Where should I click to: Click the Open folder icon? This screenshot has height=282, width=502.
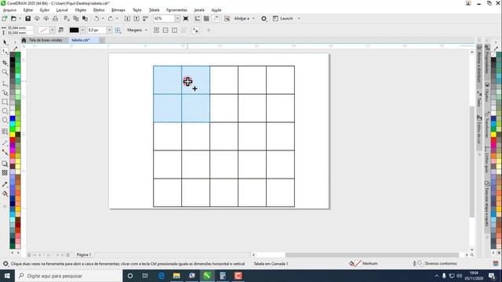tap(13, 19)
